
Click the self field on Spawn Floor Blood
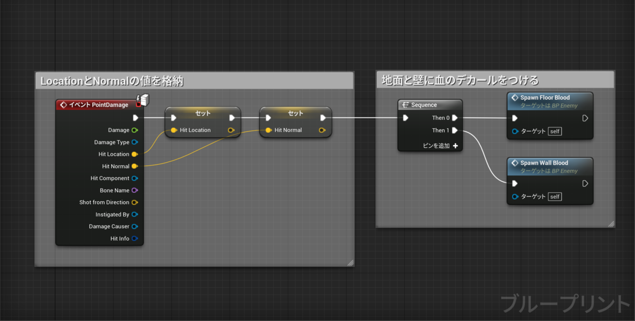(555, 131)
